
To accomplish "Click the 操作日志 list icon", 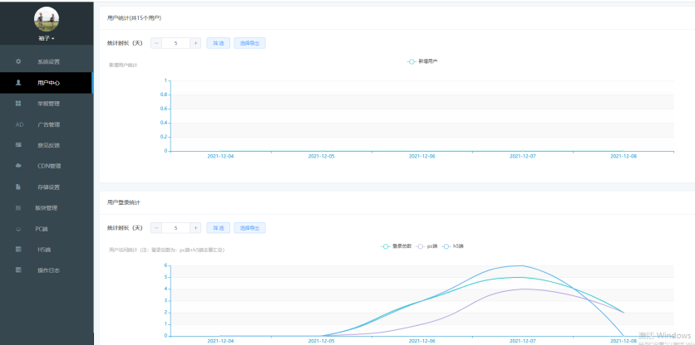I will (x=18, y=270).
